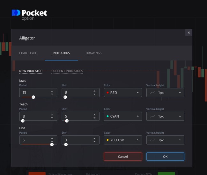Image resolution: width=207 pixels, height=175 pixels.
Task: Decrease Lips period with the down arrow
Action: [52, 142]
